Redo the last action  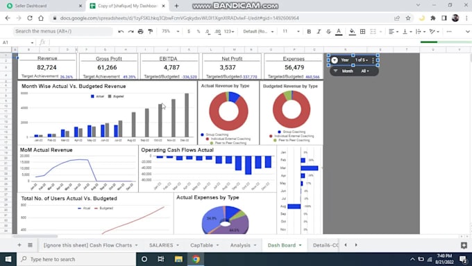pos(130,32)
